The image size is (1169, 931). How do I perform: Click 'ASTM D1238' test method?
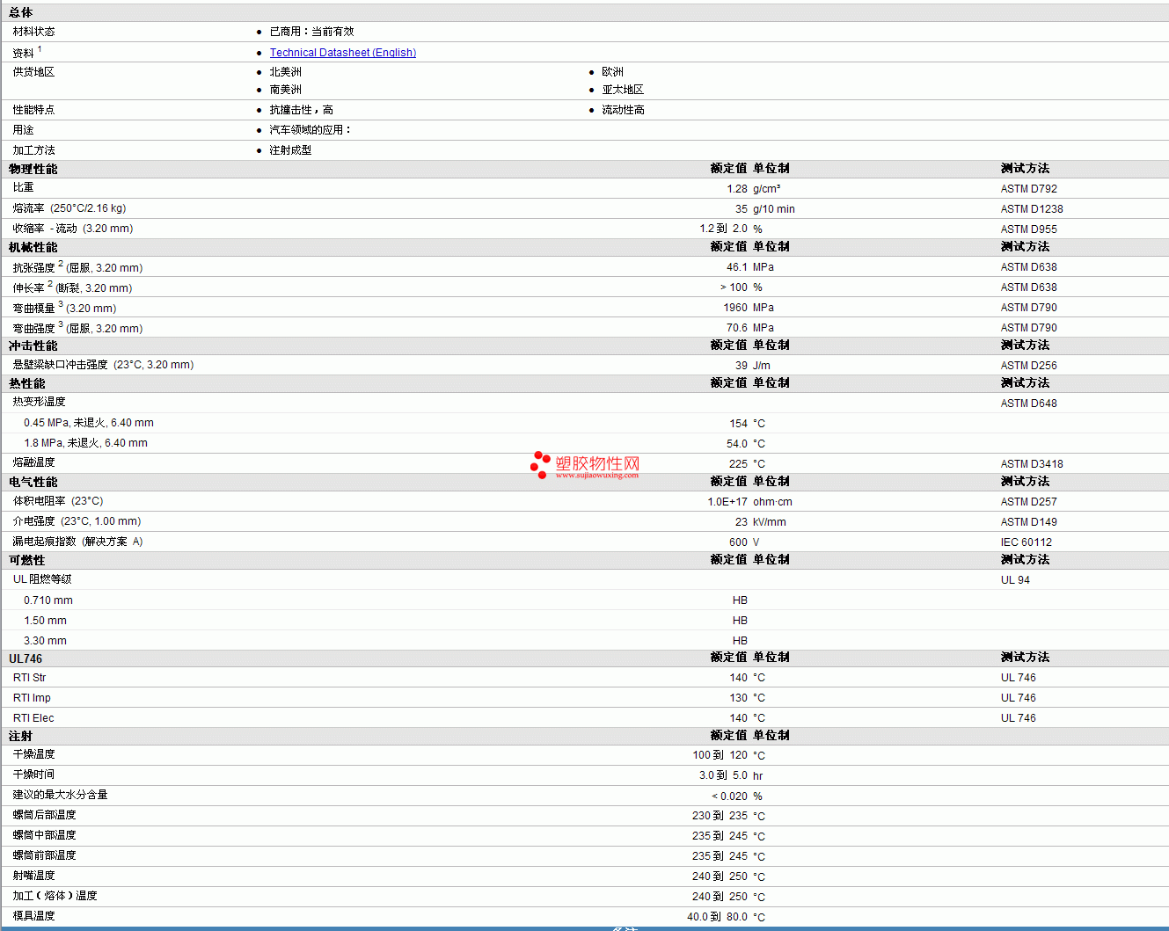click(1032, 209)
